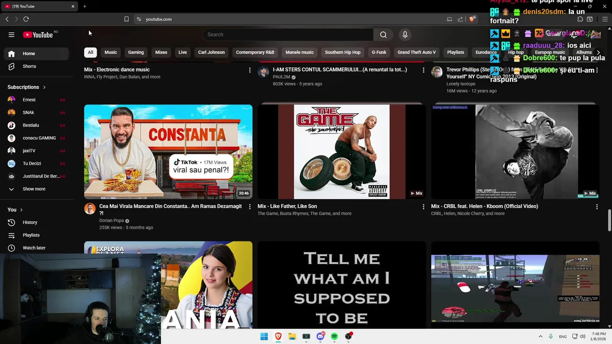Open the Home icon in sidebar
612x344 pixels.
pos(11,54)
